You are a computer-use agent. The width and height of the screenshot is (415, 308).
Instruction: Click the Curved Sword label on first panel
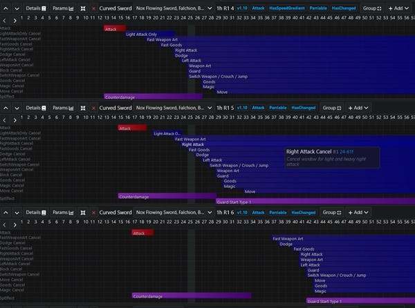click(116, 8)
